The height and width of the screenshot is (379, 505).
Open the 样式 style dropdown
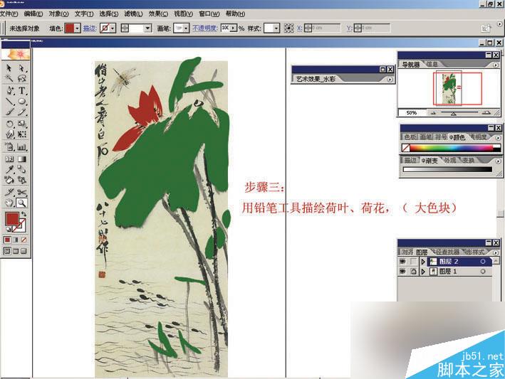click(x=276, y=28)
